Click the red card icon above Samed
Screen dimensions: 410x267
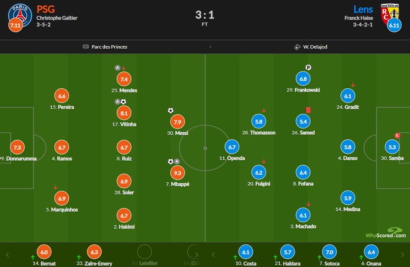point(308,110)
